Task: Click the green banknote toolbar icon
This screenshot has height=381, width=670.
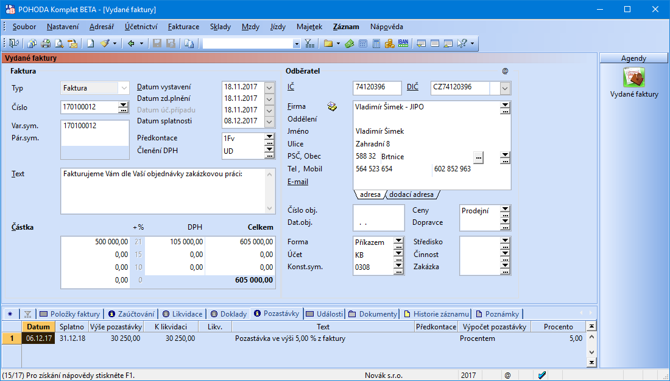Action: click(350, 43)
